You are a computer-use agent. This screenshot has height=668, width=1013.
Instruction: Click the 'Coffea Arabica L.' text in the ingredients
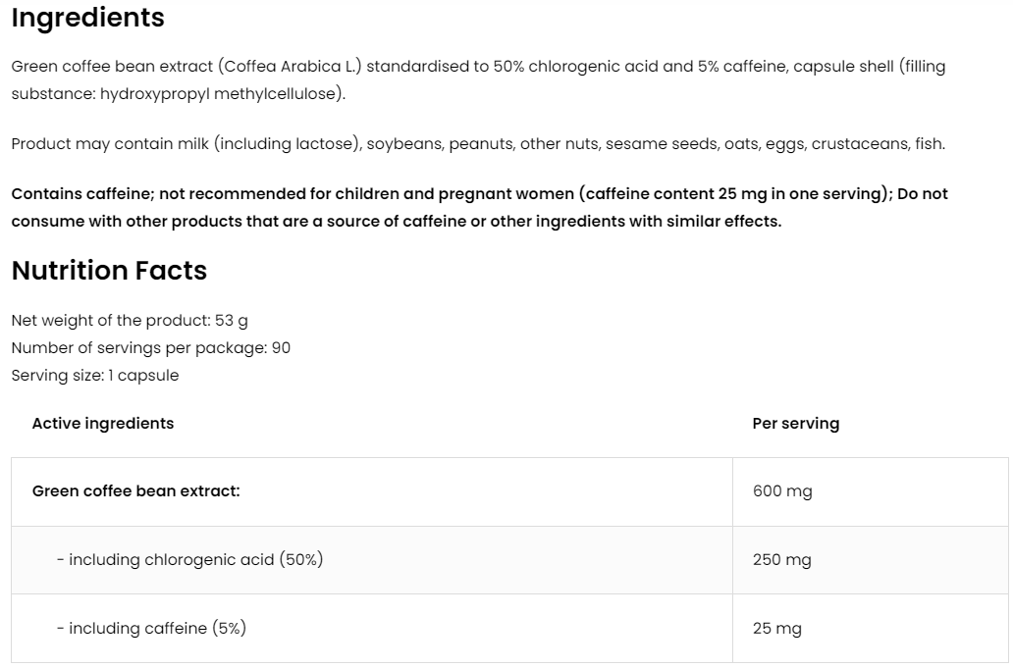[x=290, y=67]
